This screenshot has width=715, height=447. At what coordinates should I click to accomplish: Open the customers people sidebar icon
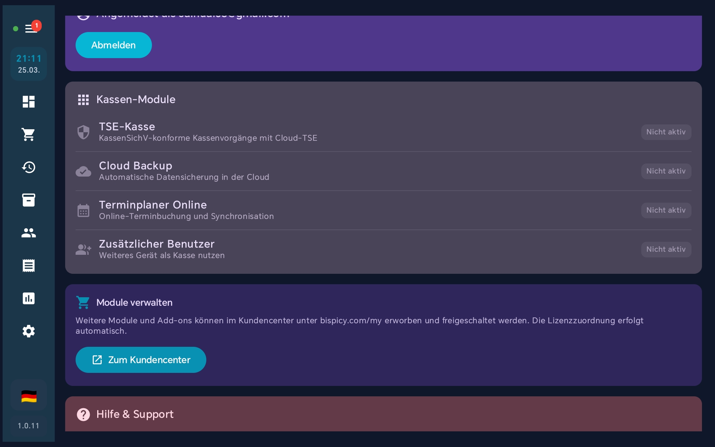29,233
